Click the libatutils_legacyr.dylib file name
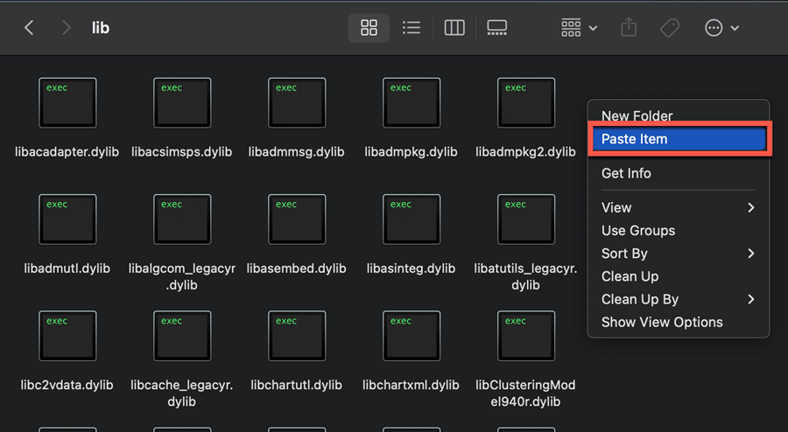 [525, 276]
